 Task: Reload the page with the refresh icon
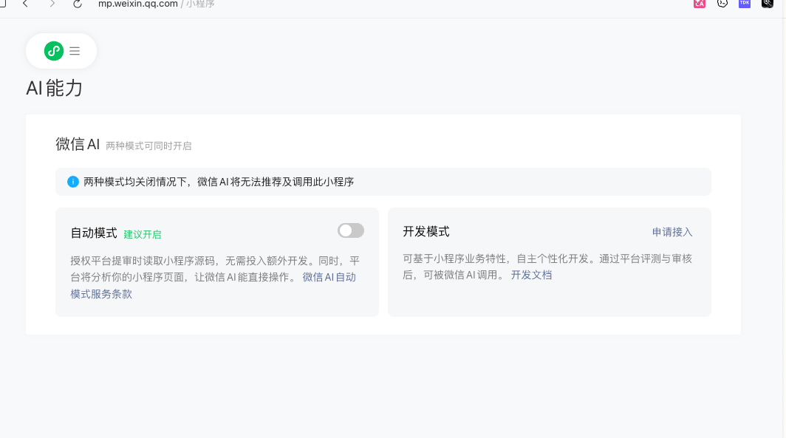click(x=77, y=4)
